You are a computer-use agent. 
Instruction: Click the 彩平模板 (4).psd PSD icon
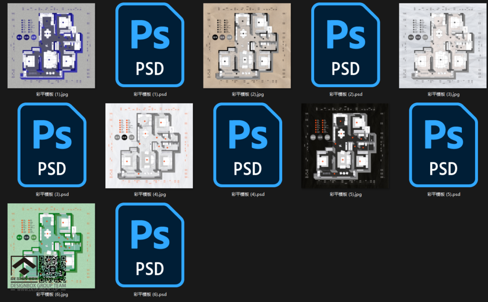tap(247, 145)
